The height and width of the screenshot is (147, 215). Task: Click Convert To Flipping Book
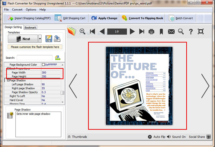142,18
